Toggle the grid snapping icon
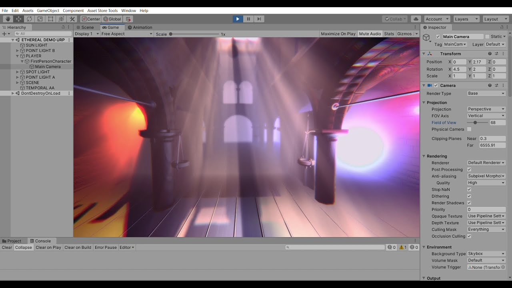This screenshot has width=512, height=288. 128,19
